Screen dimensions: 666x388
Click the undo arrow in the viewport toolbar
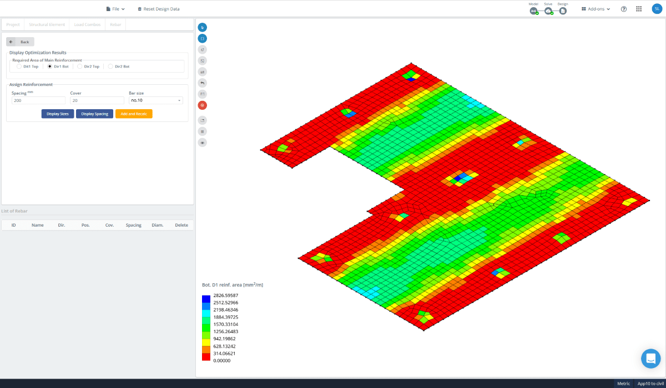(202, 83)
